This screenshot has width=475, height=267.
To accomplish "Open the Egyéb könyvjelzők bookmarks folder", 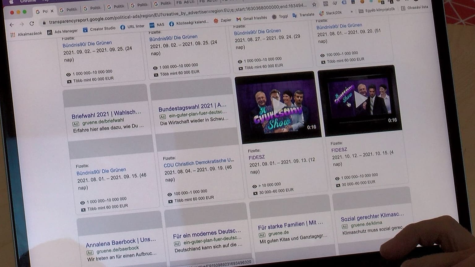I will (x=377, y=10).
